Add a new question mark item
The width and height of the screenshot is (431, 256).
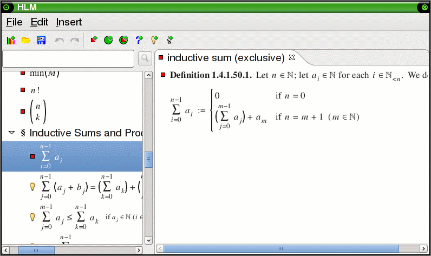(x=139, y=40)
